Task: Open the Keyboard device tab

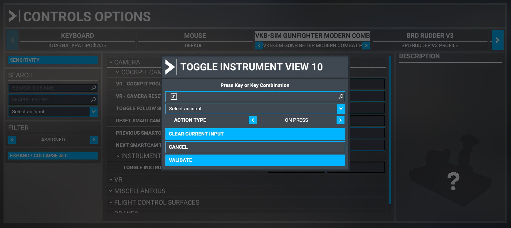Action: coord(78,36)
